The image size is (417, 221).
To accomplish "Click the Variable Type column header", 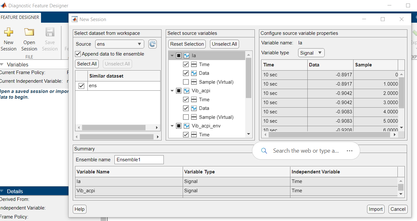I will [237, 171].
